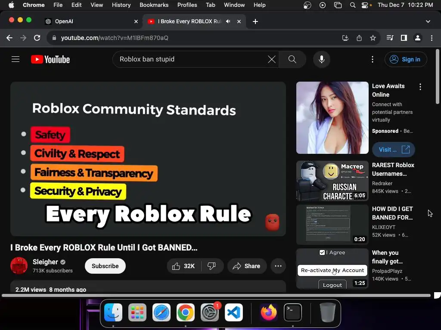Screen dimensions: 441x330
Task: Open media control icon in Chrome toolbar
Action: click(x=390, y=38)
